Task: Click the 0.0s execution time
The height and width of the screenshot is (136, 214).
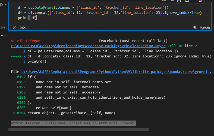Action: click(23, 28)
